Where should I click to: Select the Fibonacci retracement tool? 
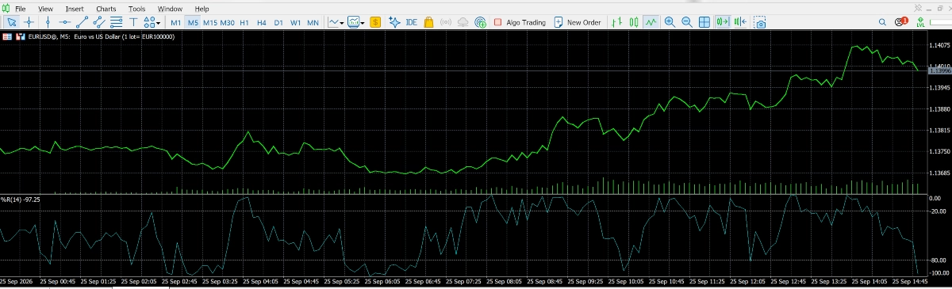click(117, 22)
